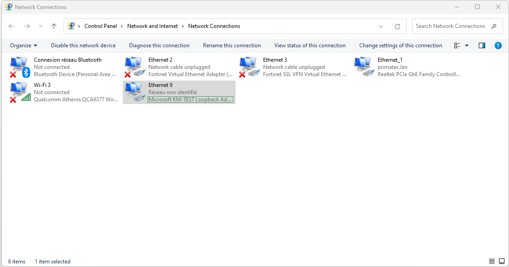The image size is (509, 267).
Task: Toggle the preview pane button
Action: (481, 45)
